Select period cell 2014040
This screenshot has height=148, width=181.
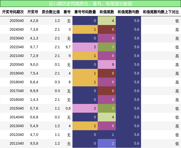point(17,117)
